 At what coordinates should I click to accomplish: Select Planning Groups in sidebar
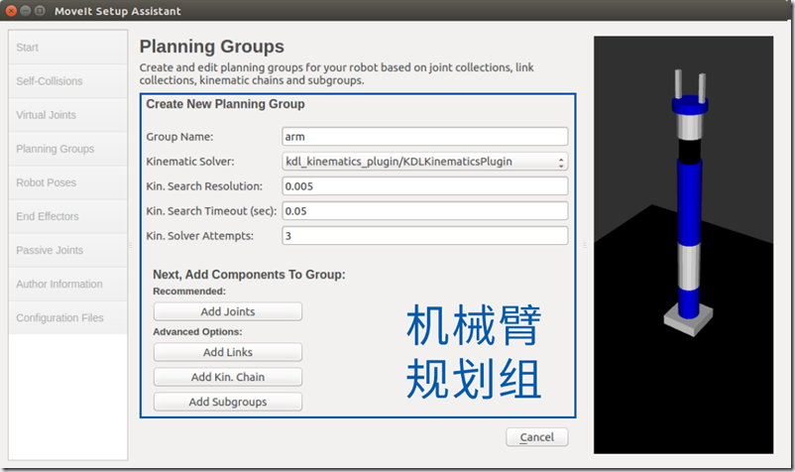[68, 149]
